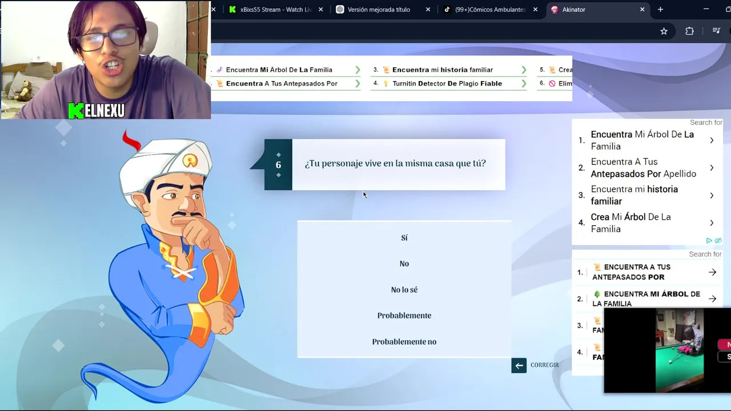731x411 pixels.
Task: Answer Sí to the question
Action: point(404,238)
